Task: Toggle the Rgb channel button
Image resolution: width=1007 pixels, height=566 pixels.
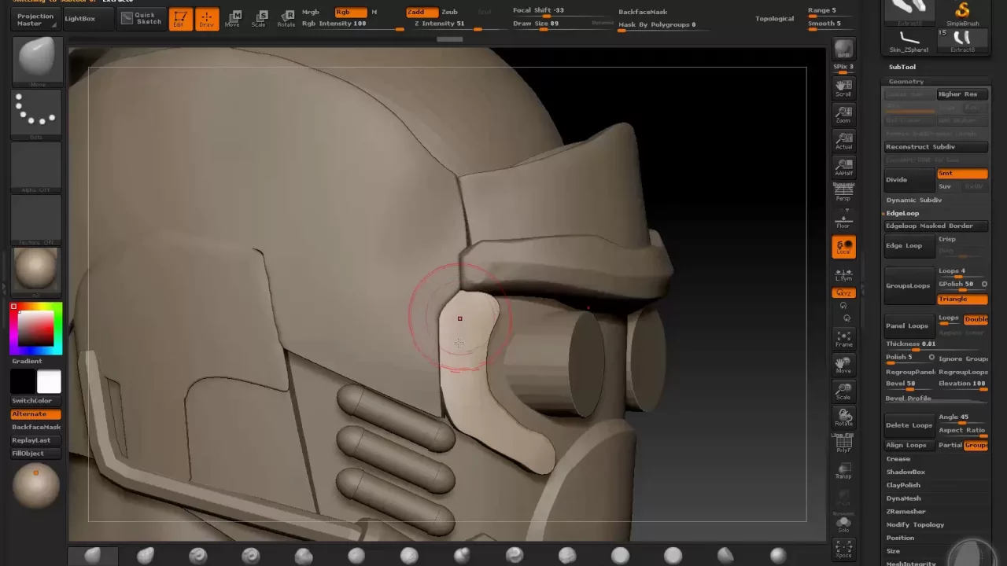Action: point(350,12)
